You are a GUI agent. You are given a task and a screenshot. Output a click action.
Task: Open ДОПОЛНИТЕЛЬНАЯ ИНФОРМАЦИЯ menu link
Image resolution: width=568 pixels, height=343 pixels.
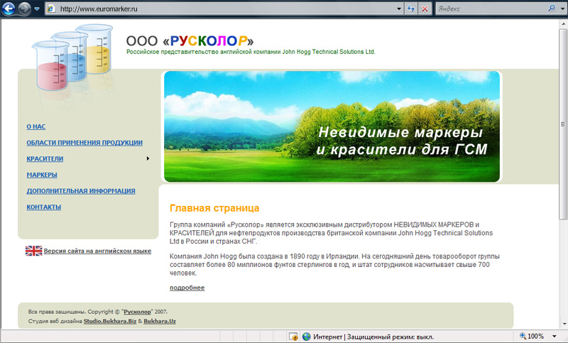(81, 190)
